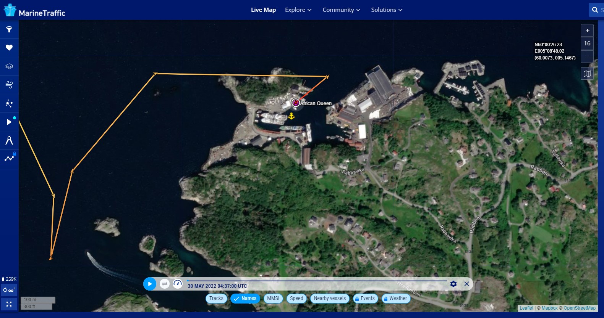
Task: Click the playback timeline progress bar
Action: pyautogui.click(x=316, y=281)
